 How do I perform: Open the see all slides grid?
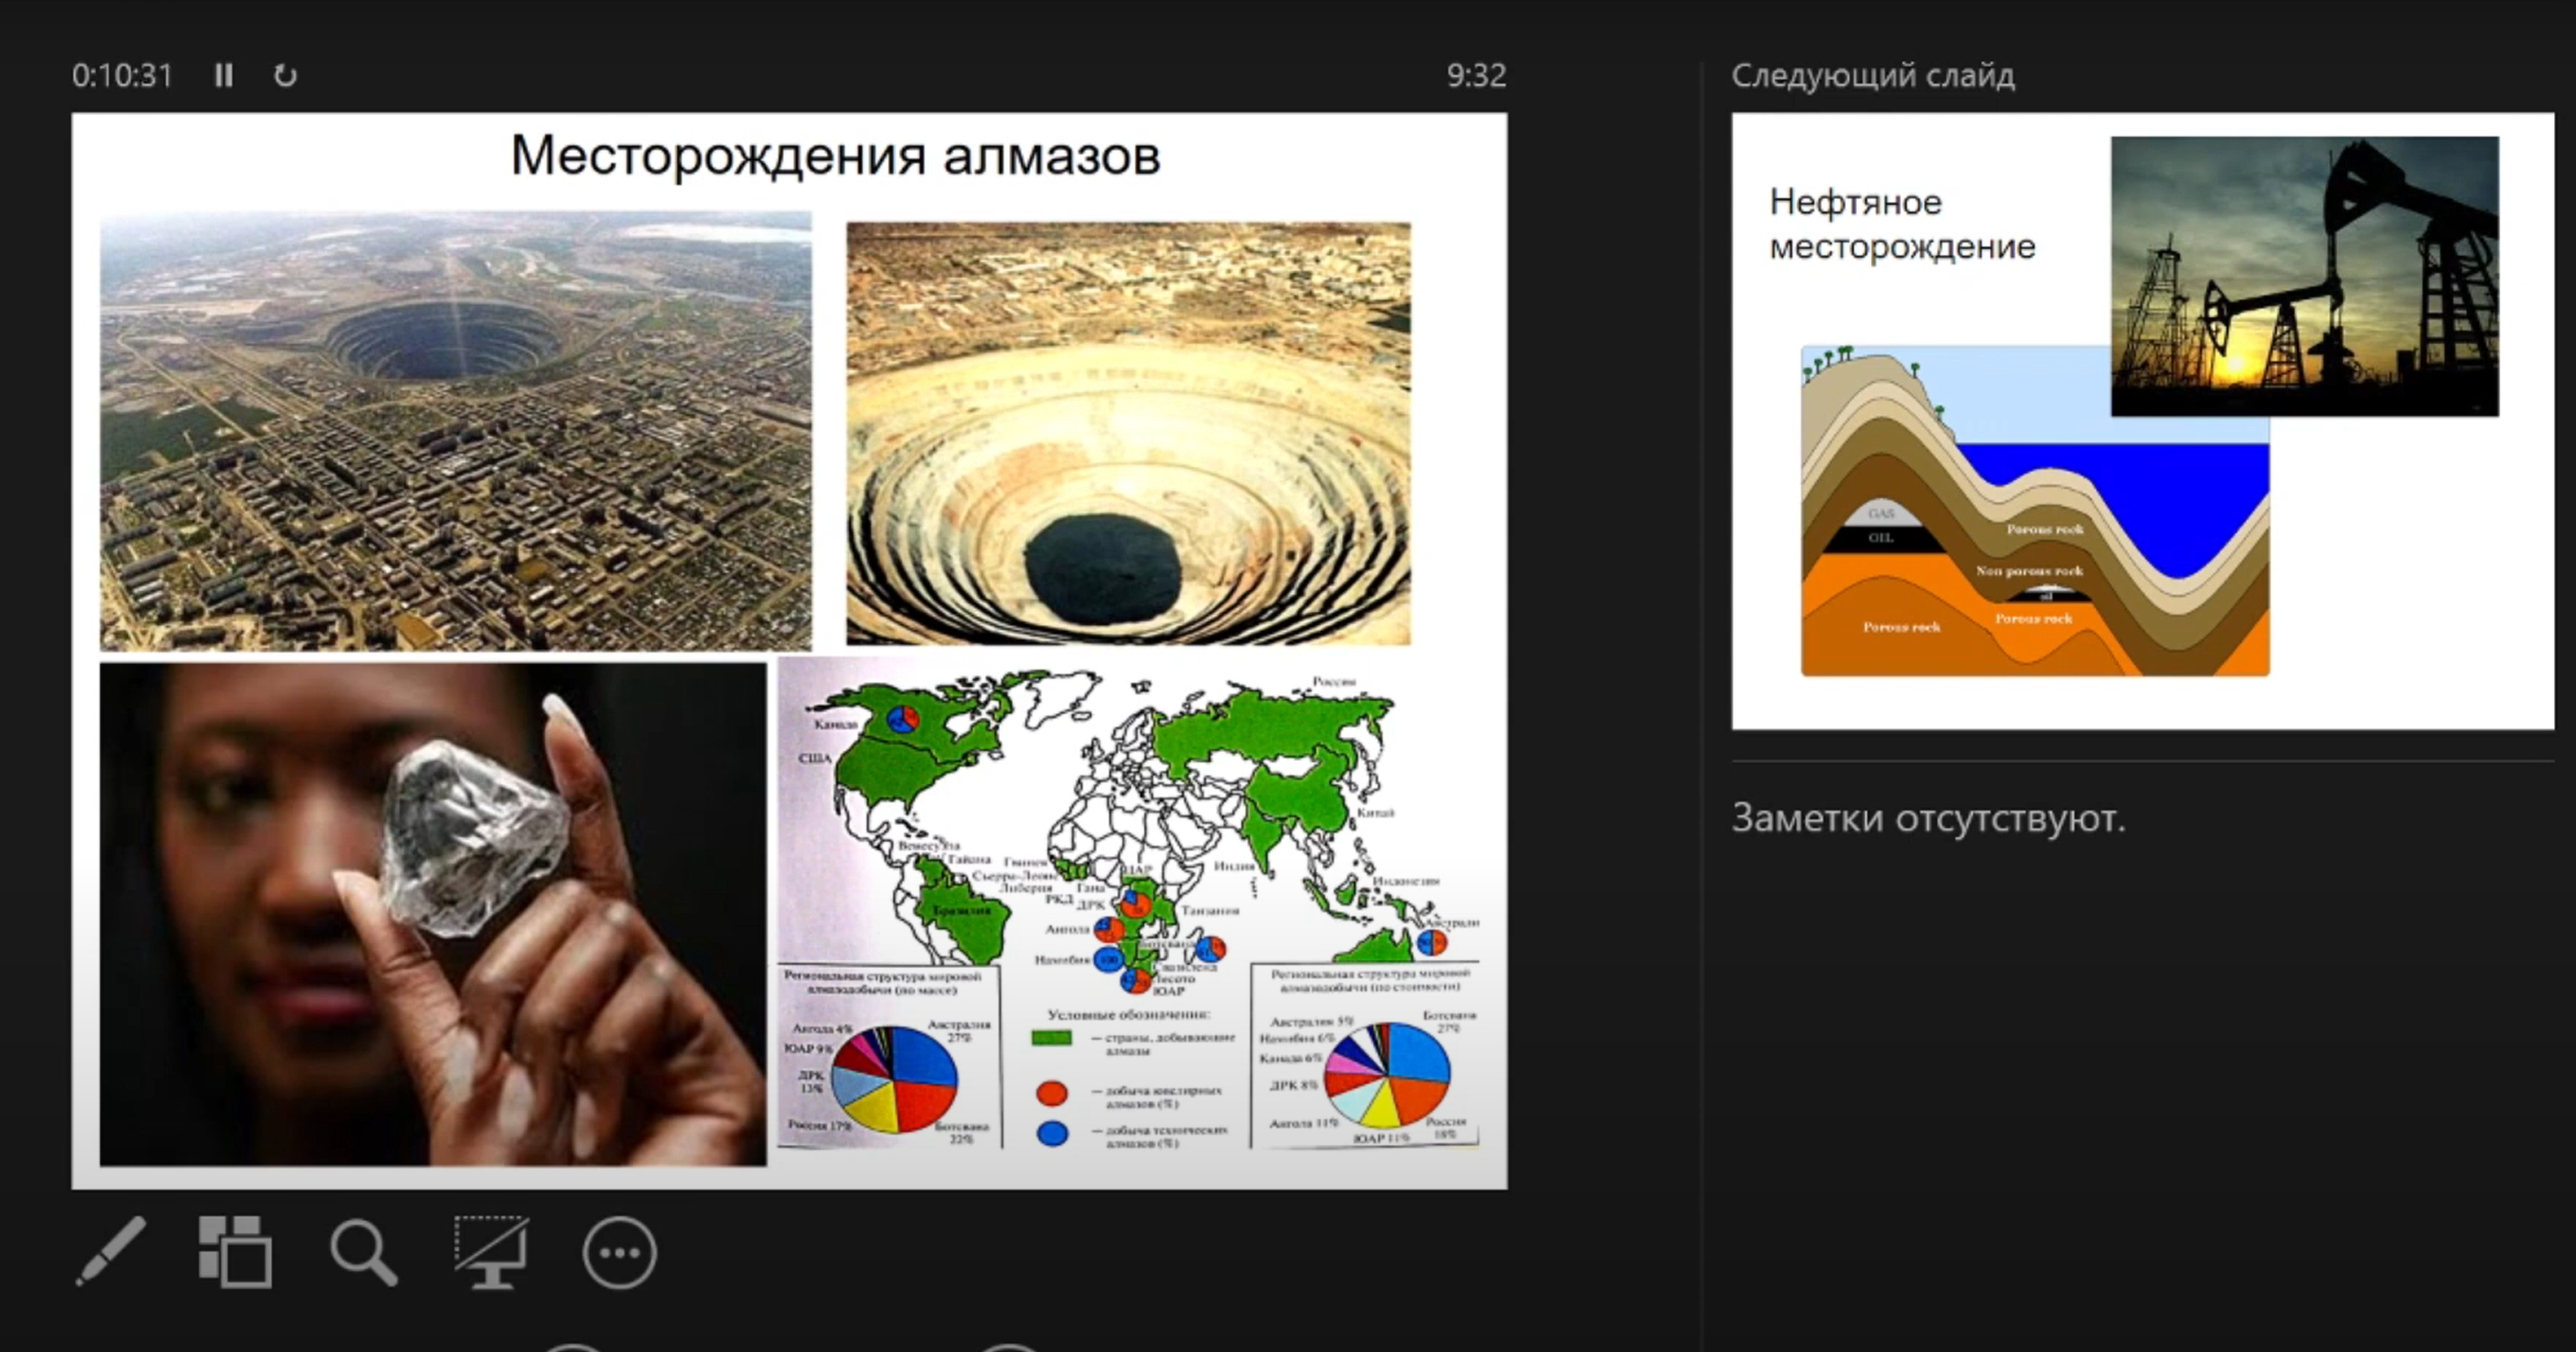point(235,1251)
